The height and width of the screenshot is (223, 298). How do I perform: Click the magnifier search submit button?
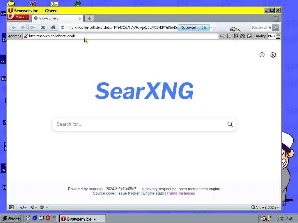(x=230, y=124)
